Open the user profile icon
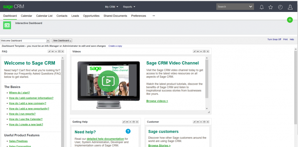The width and height of the screenshot is (298, 147). click(290, 7)
